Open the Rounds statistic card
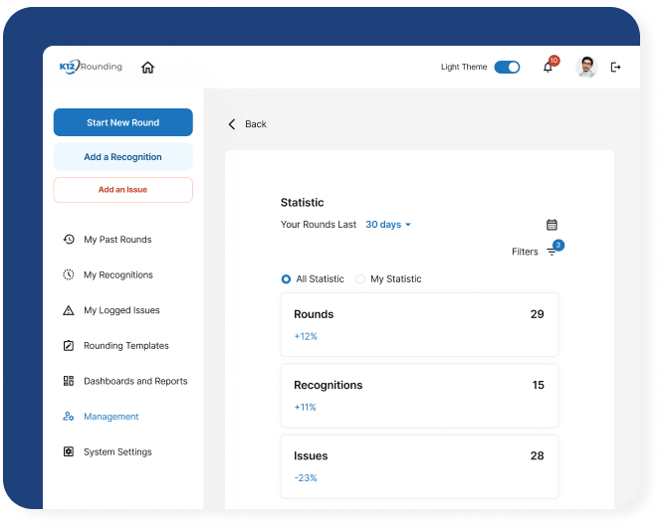 click(x=418, y=324)
